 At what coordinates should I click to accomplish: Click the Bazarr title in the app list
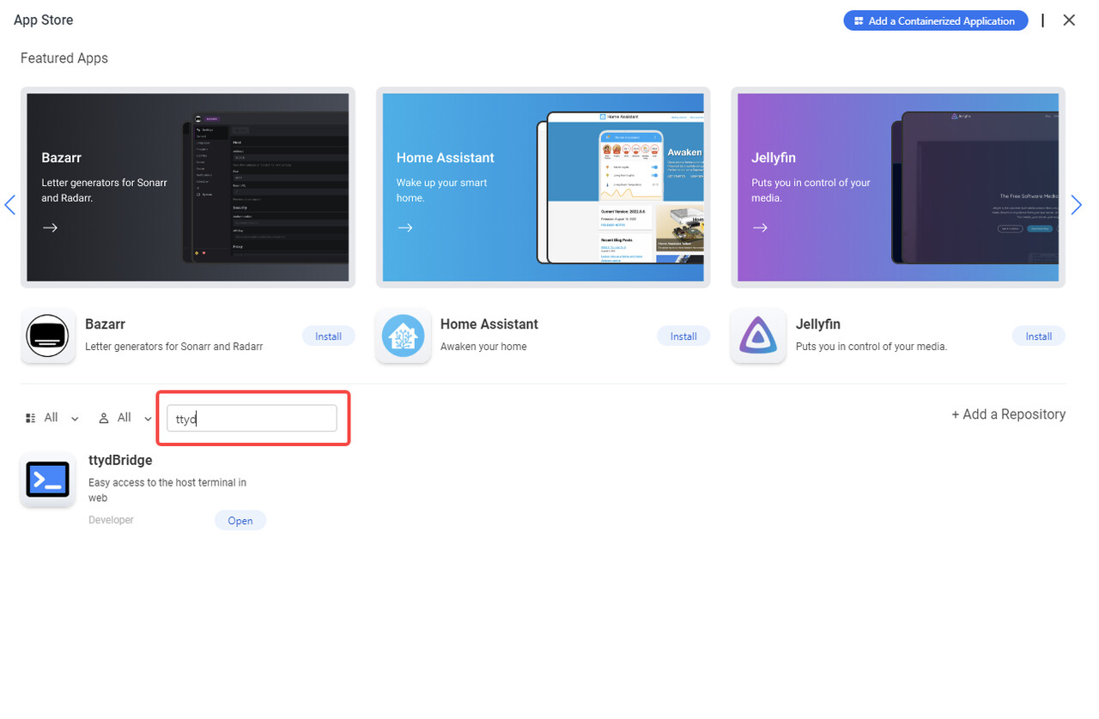(106, 324)
